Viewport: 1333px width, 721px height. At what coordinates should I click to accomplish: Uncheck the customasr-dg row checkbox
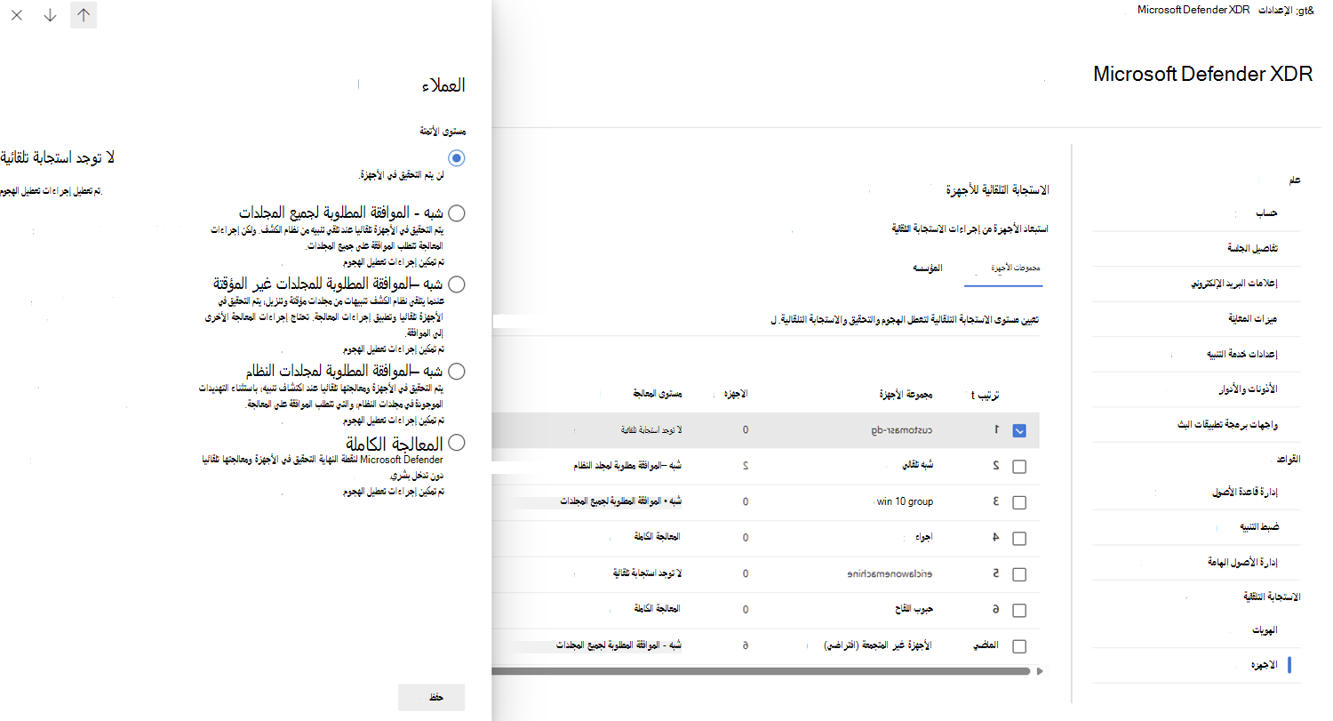[x=1019, y=430]
